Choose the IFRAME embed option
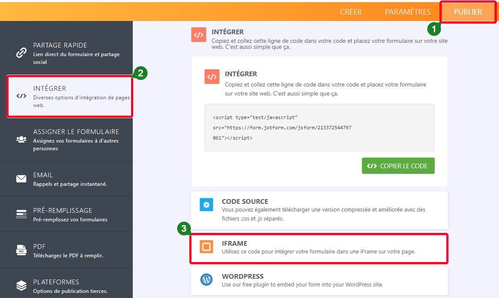 [319, 248]
